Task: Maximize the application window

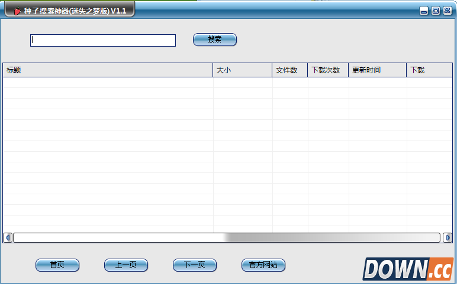Action: 436,11
